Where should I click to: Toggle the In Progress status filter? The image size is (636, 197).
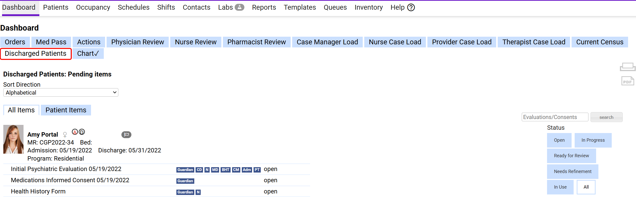(593, 140)
